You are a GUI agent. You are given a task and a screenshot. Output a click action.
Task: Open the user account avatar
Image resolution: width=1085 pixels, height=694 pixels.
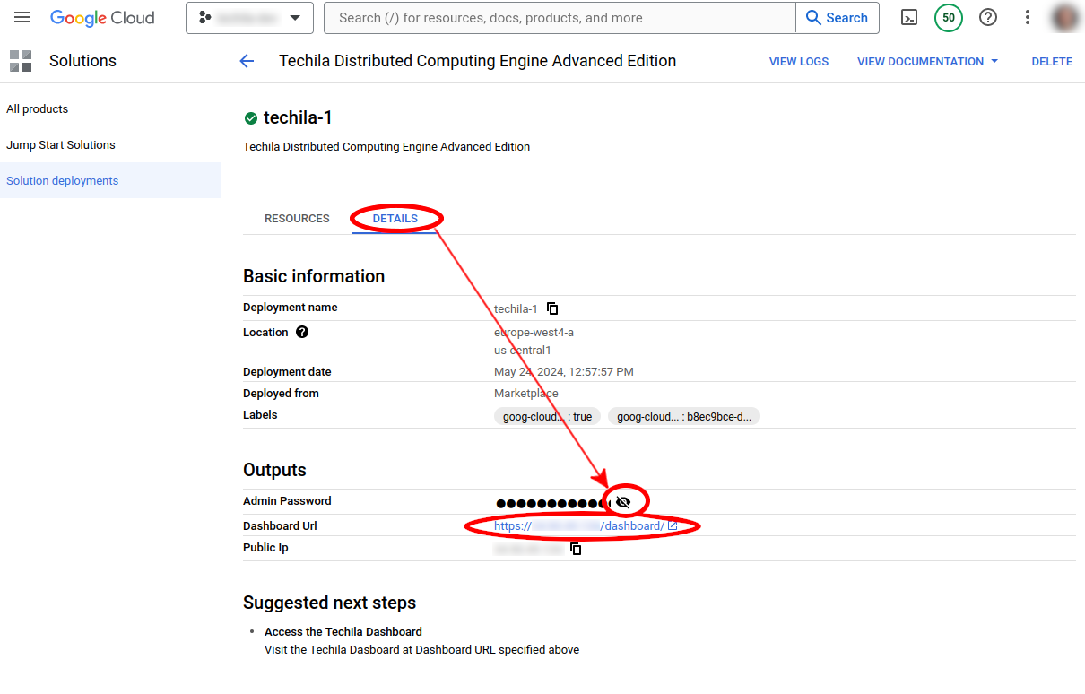point(1065,18)
